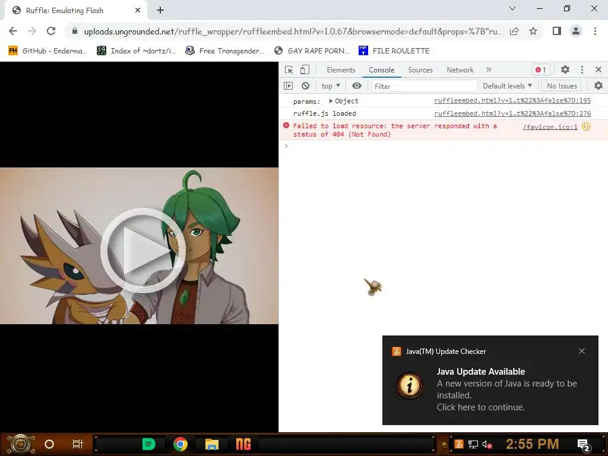The width and height of the screenshot is (608, 456).
Task: Click the orange icon after favicon.ico link
Action: pos(586,126)
